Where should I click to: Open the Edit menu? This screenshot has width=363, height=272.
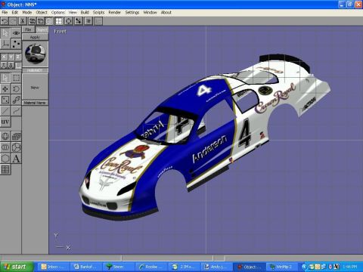pyautogui.click(x=15, y=12)
